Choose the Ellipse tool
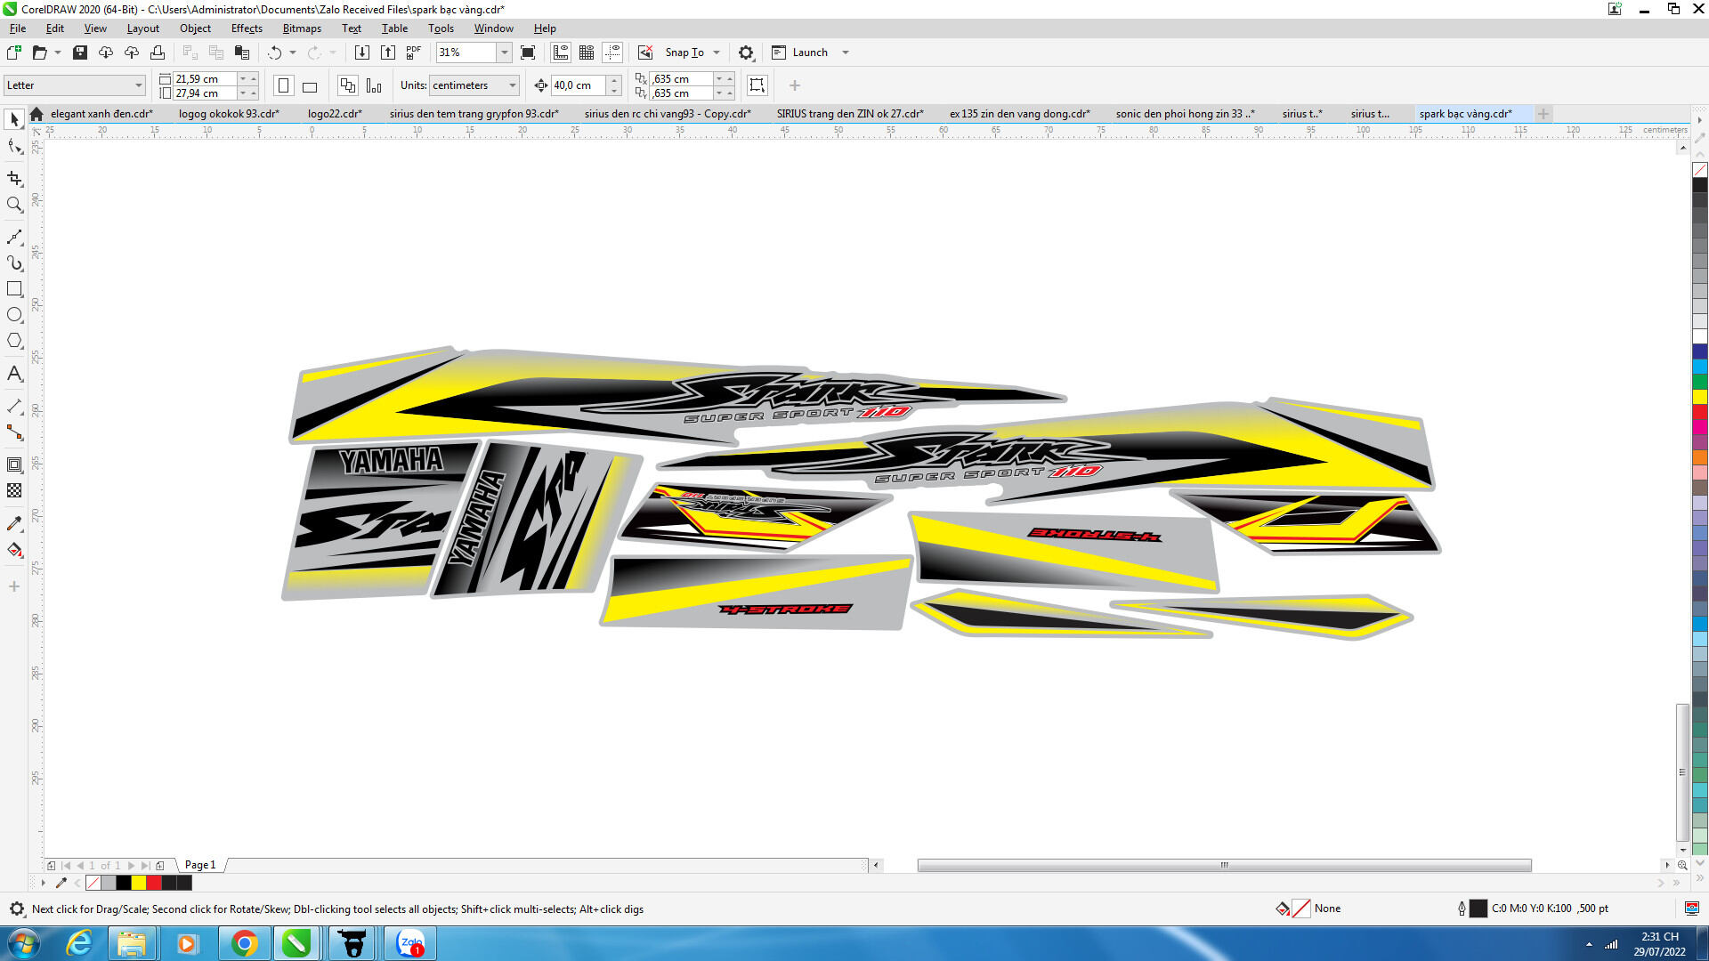 tap(14, 315)
